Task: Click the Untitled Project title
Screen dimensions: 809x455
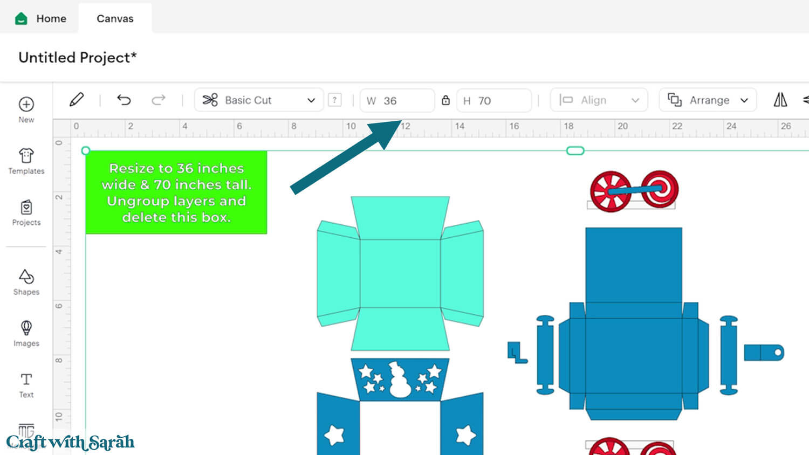Action: (78, 58)
